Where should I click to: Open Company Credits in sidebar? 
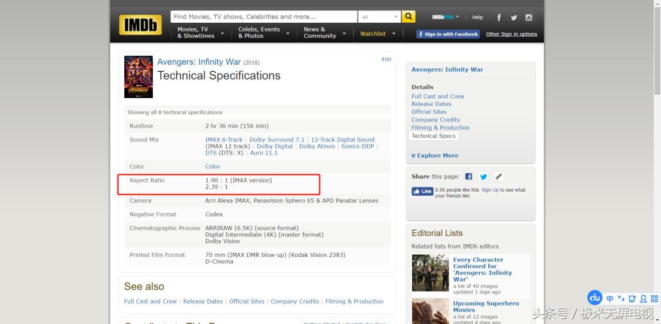(435, 120)
